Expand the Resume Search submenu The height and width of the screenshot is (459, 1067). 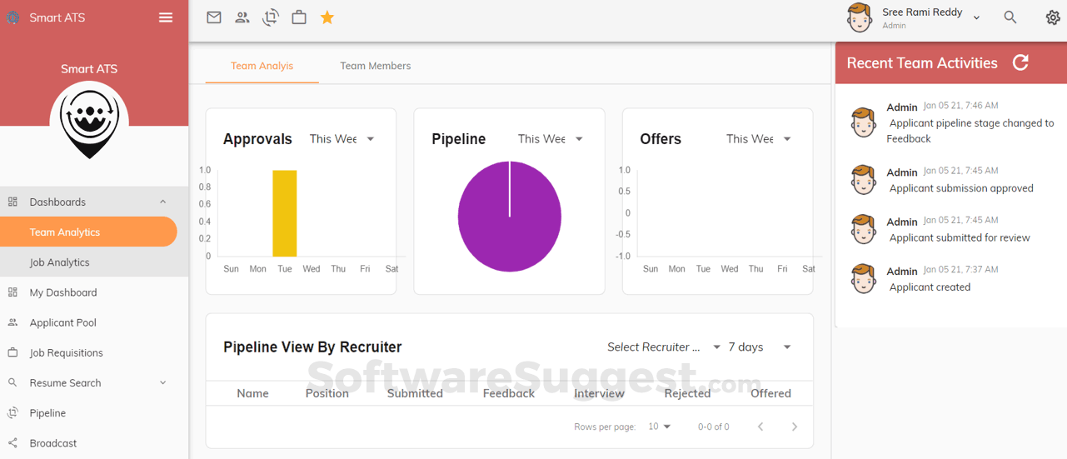[x=163, y=383]
